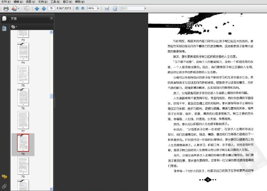This screenshot has width=267, height=191.
Task: Click the Print icon in the toolbar
Action: 6,8
